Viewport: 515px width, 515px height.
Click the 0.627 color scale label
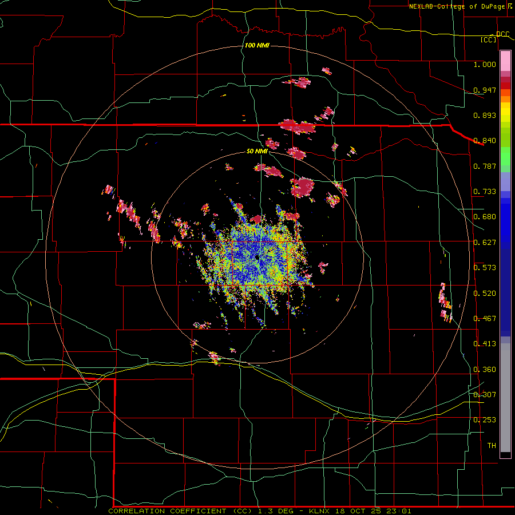pyautogui.click(x=485, y=243)
